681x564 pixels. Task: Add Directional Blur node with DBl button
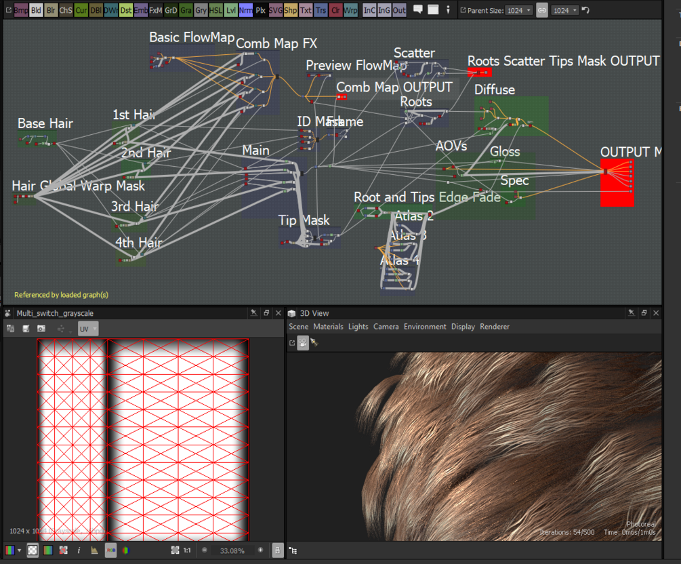click(96, 10)
